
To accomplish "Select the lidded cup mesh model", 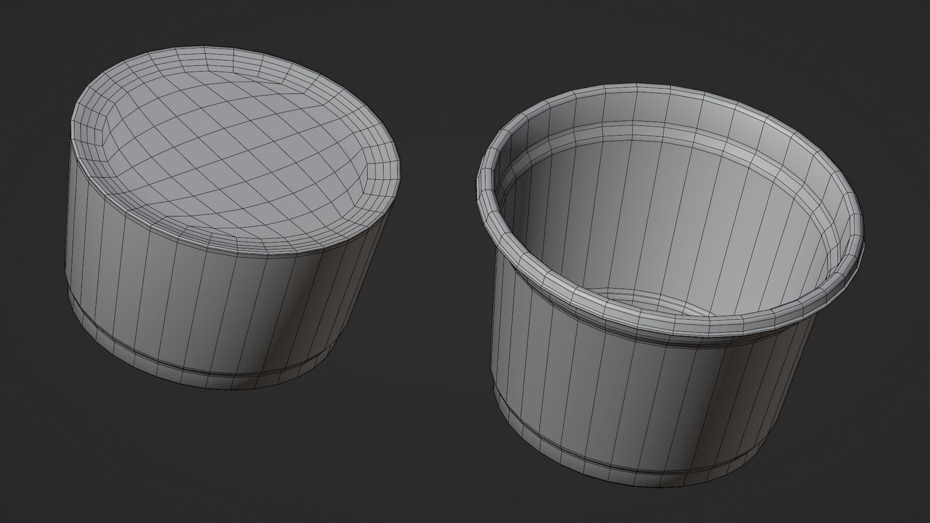I will [x=232, y=218].
